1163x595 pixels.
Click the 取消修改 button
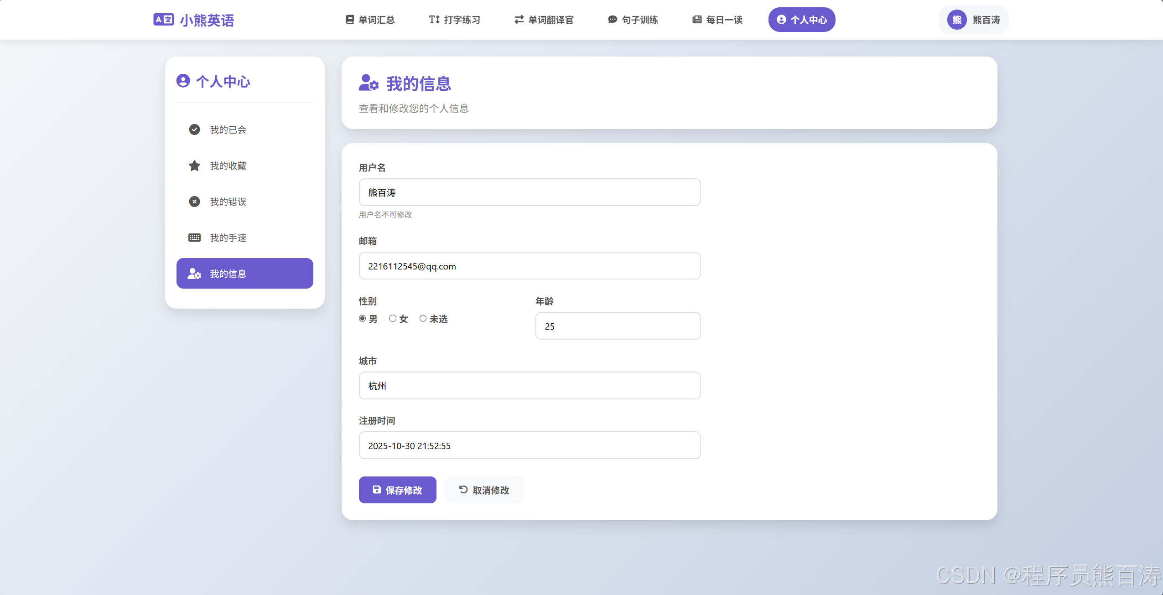click(x=483, y=490)
